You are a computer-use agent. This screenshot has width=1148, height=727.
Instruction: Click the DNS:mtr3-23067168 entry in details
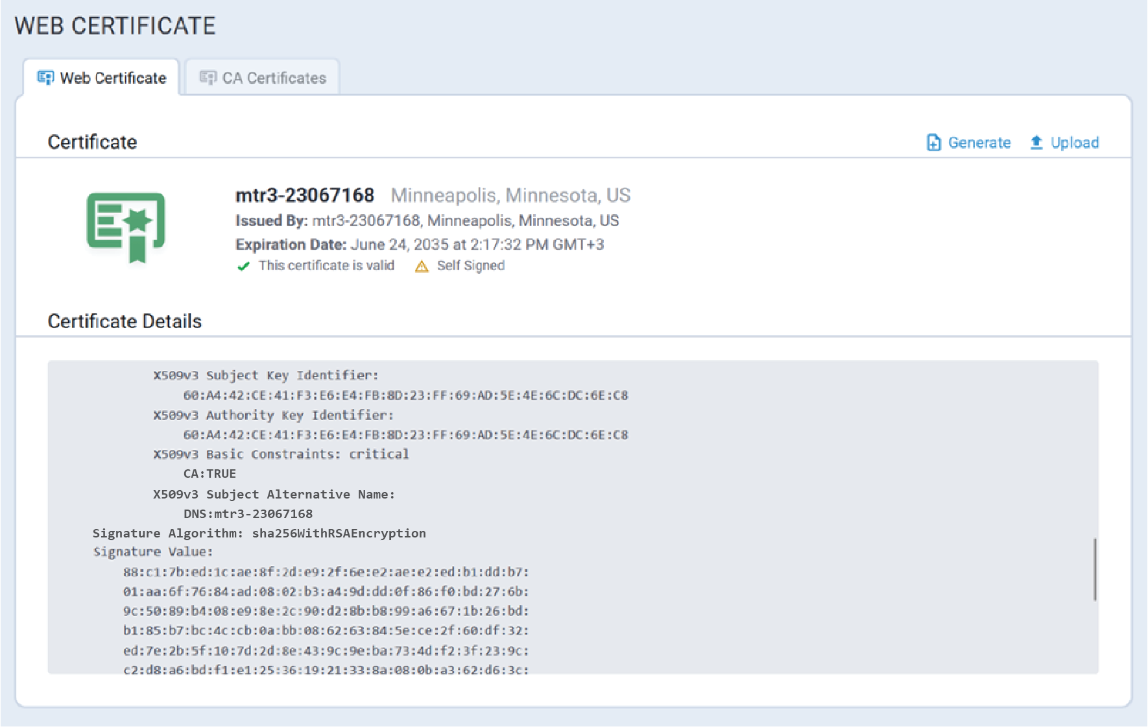tap(248, 513)
